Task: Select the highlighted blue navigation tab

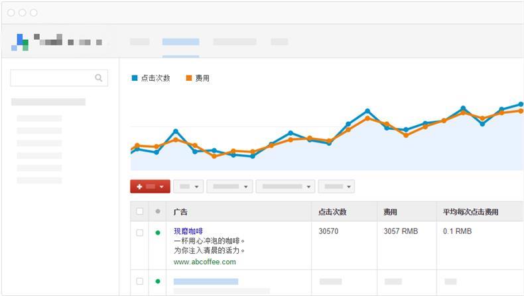Action: point(180,42)
